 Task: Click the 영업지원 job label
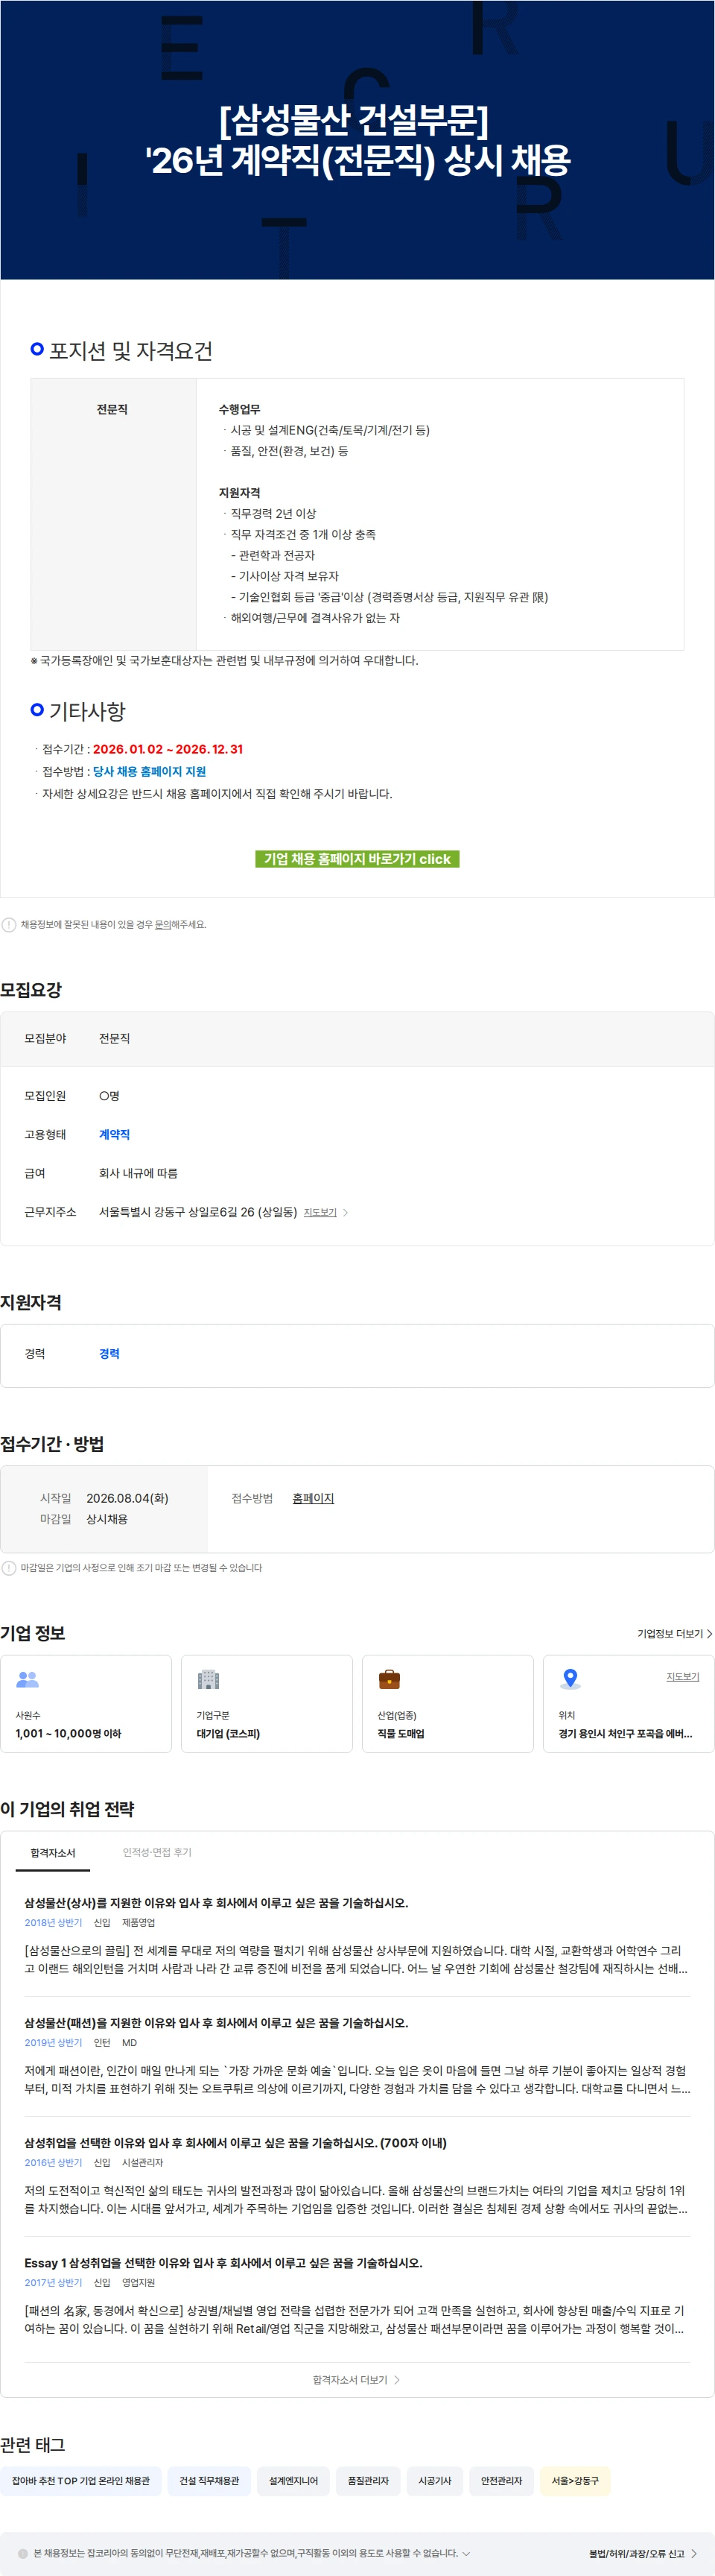point(139,2282)
